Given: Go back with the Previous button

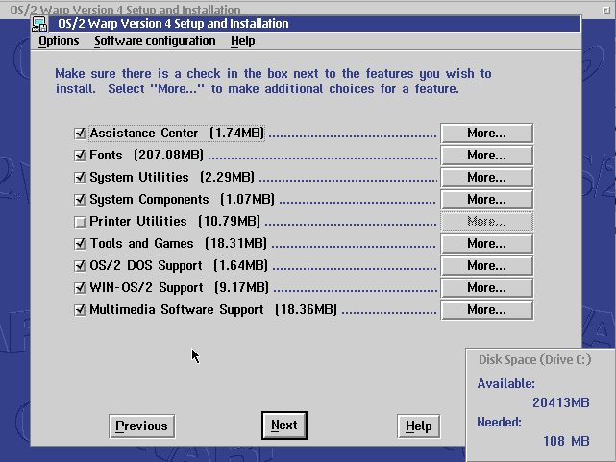Looking at the screenshot, I should (x=141, y=426).
